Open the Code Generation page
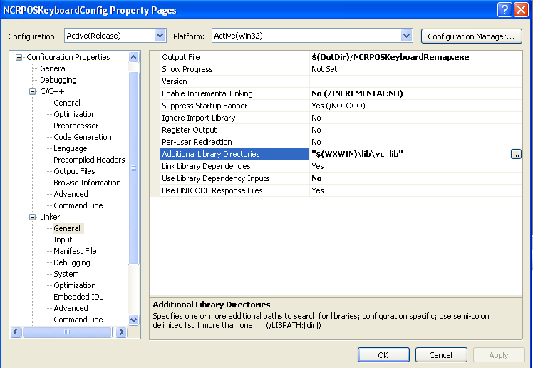Screen dimensions: 533x368 [x=83, y=137]
